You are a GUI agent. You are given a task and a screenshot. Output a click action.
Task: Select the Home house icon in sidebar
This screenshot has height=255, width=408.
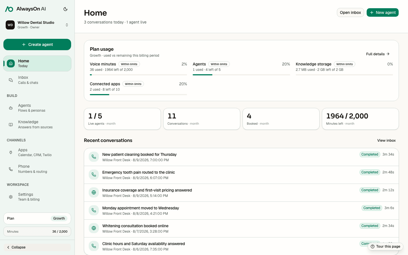11,63
